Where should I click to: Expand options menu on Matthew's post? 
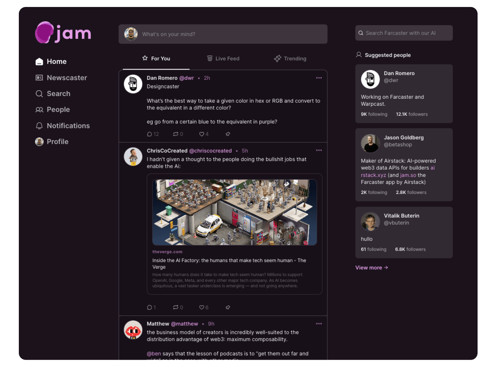[x=319, y=324]
